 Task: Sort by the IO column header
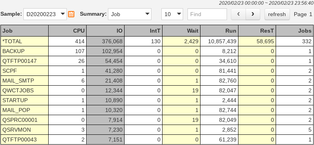tap(106, 31)
